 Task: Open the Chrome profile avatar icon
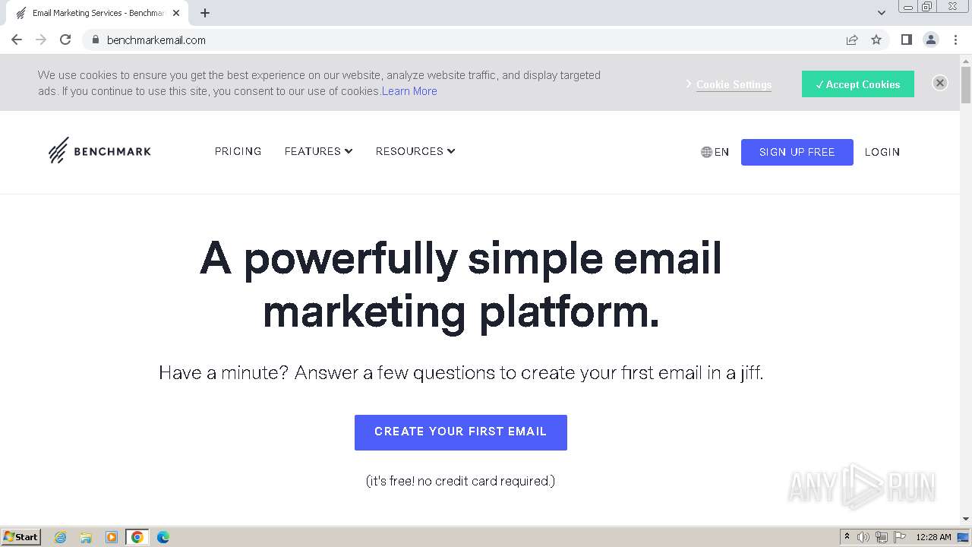click(x=930, y=40)
